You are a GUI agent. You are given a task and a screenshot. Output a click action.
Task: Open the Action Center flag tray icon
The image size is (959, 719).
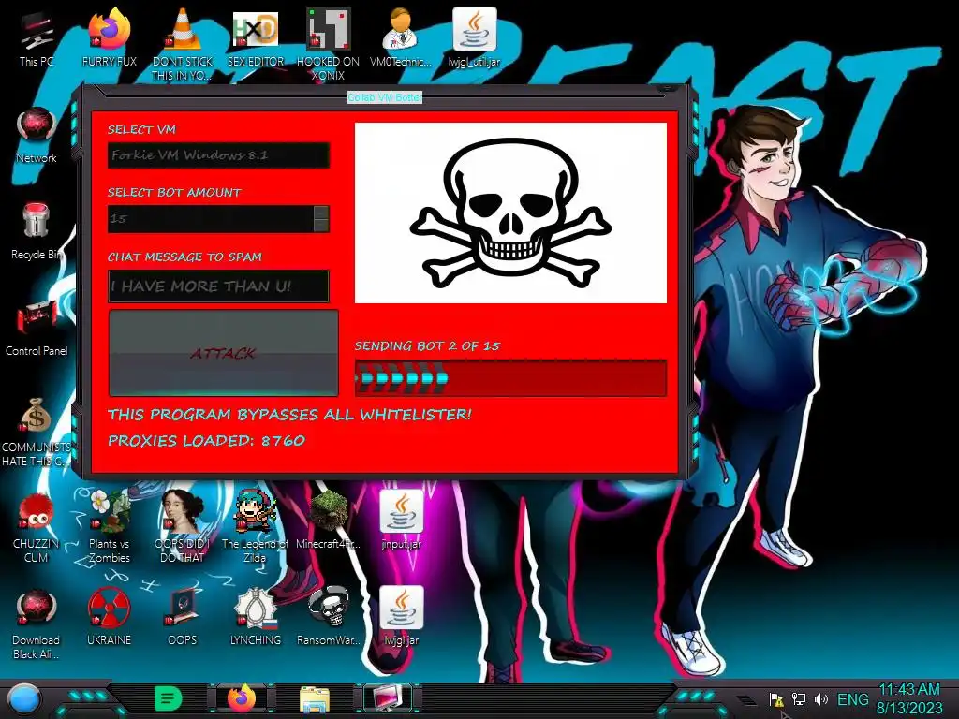pos(776,699)
